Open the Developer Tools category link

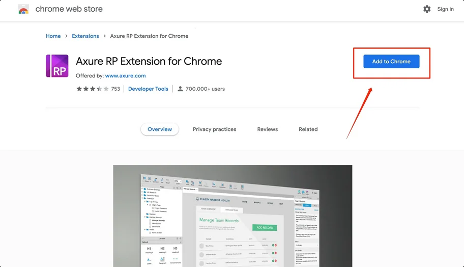[x=148, y=89]
